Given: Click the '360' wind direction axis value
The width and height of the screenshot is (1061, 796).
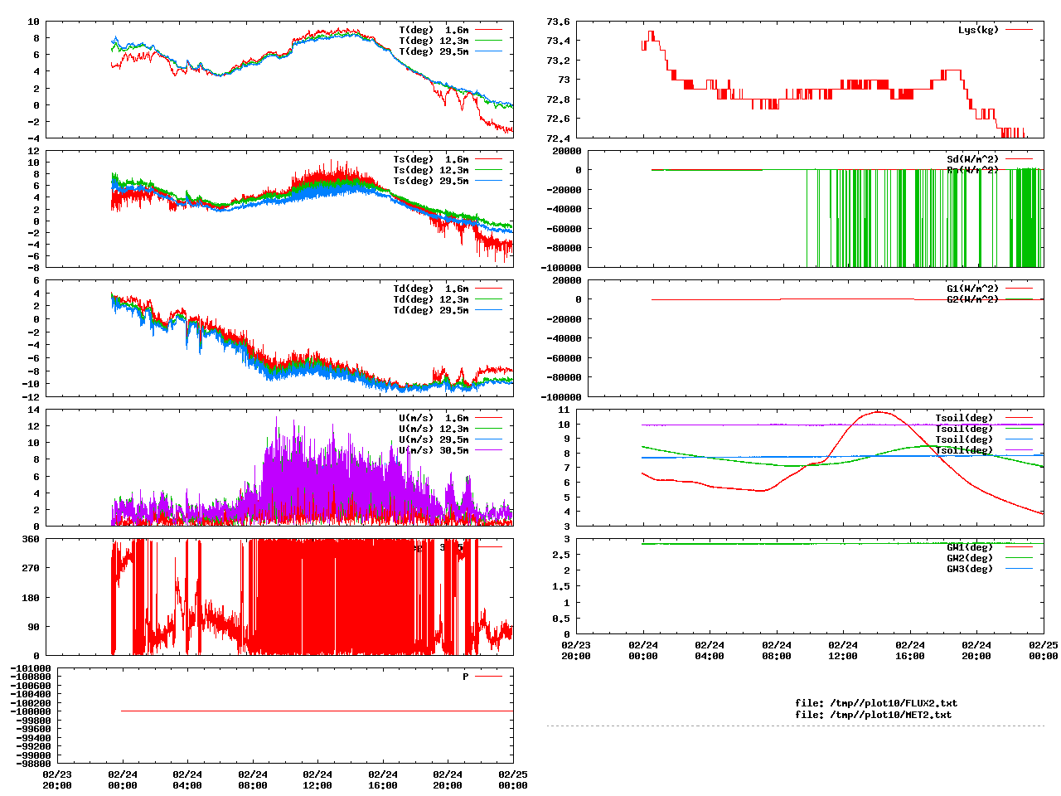Looking at the screenshot, I should pos(31,539).
